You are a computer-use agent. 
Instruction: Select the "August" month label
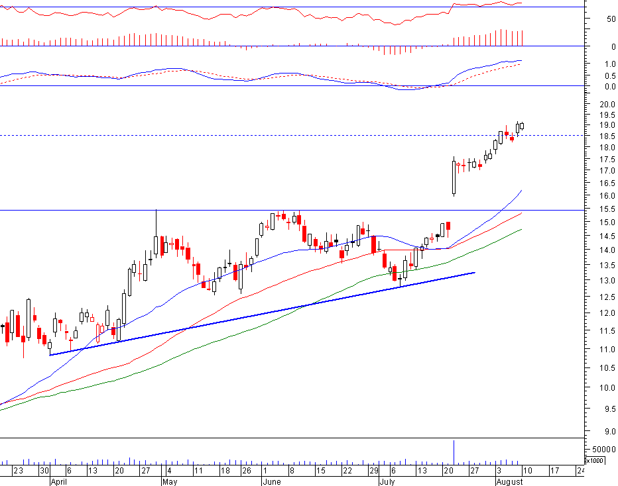coord(510,481)
